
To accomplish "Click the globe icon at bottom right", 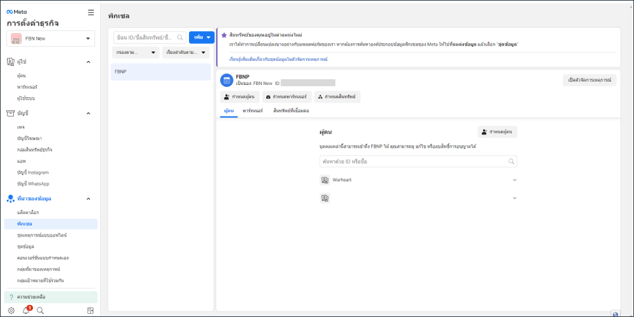I will 616,314.
